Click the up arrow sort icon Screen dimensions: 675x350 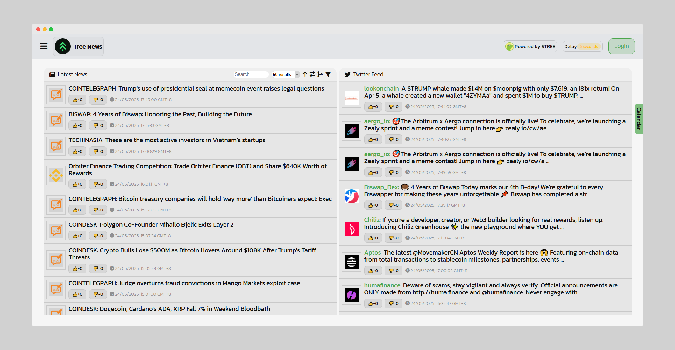pyautogui.click(x=305, y=74)
